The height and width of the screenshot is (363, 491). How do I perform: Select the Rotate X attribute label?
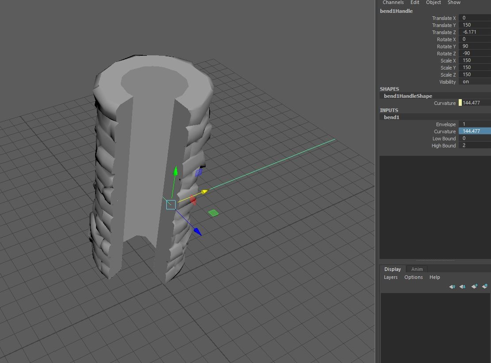click(446, 39)
